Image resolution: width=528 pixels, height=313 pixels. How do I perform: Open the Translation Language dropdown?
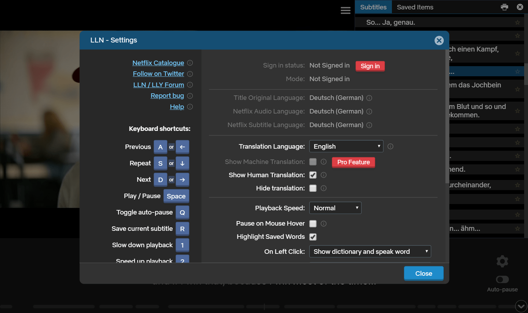click(x=346, y=147)
